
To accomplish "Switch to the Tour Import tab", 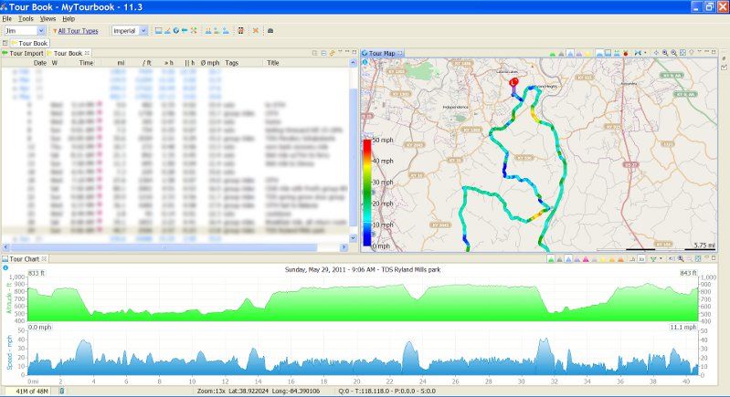I will [23, 54].
